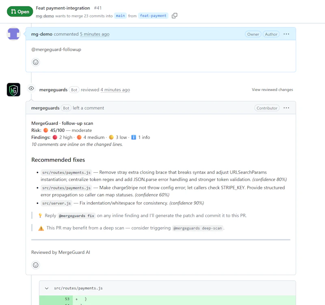Click the '1 info' findings count

pos(144,137)
